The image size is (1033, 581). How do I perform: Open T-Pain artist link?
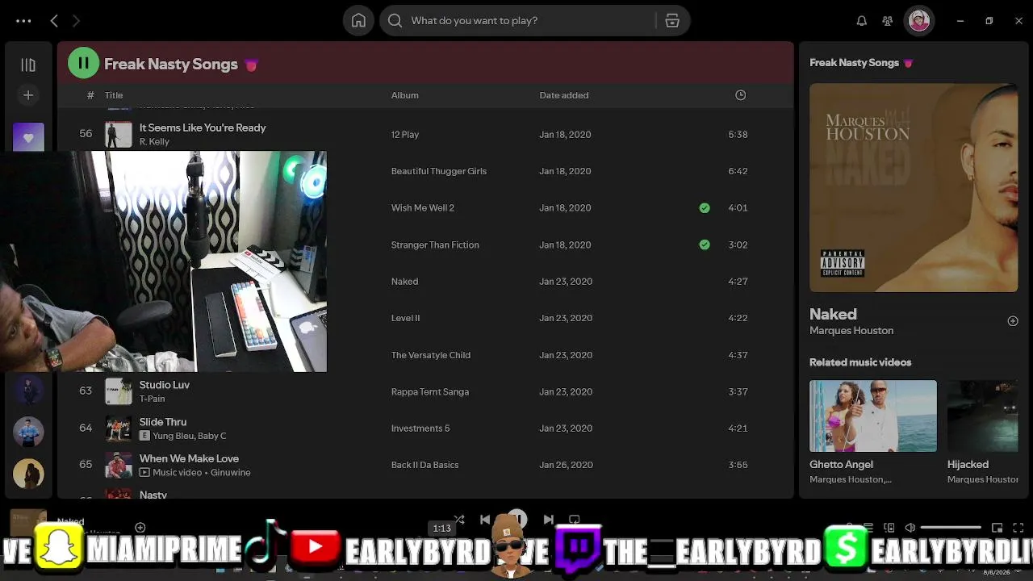[152, 399]
